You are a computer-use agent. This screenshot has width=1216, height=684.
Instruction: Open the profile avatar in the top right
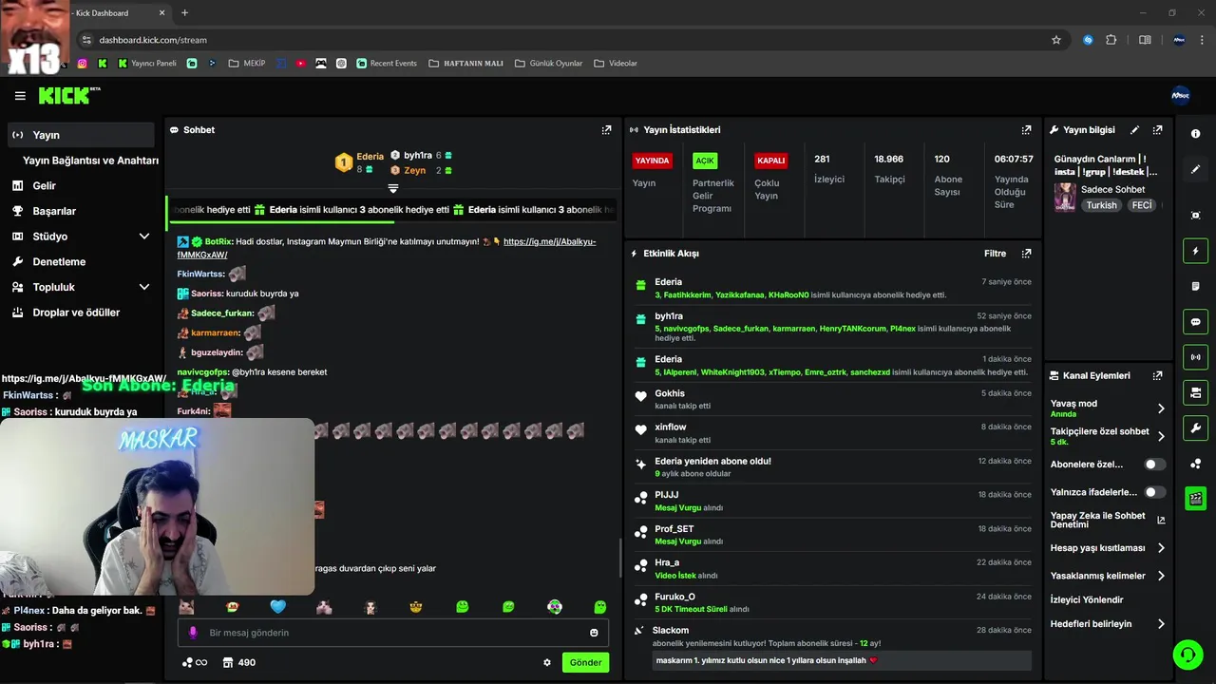click(1181, 96)
